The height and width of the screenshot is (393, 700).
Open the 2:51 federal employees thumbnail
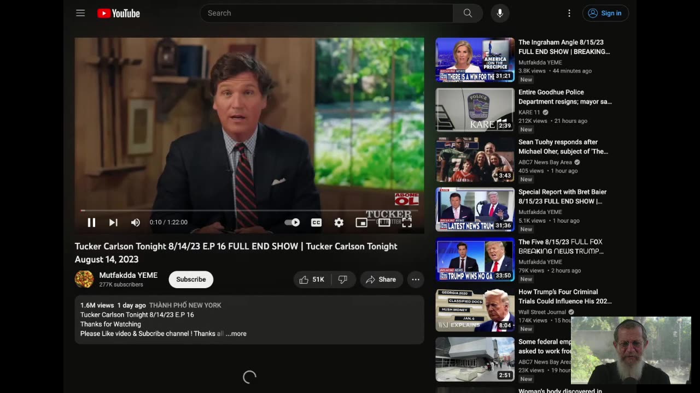pos(475,359)
